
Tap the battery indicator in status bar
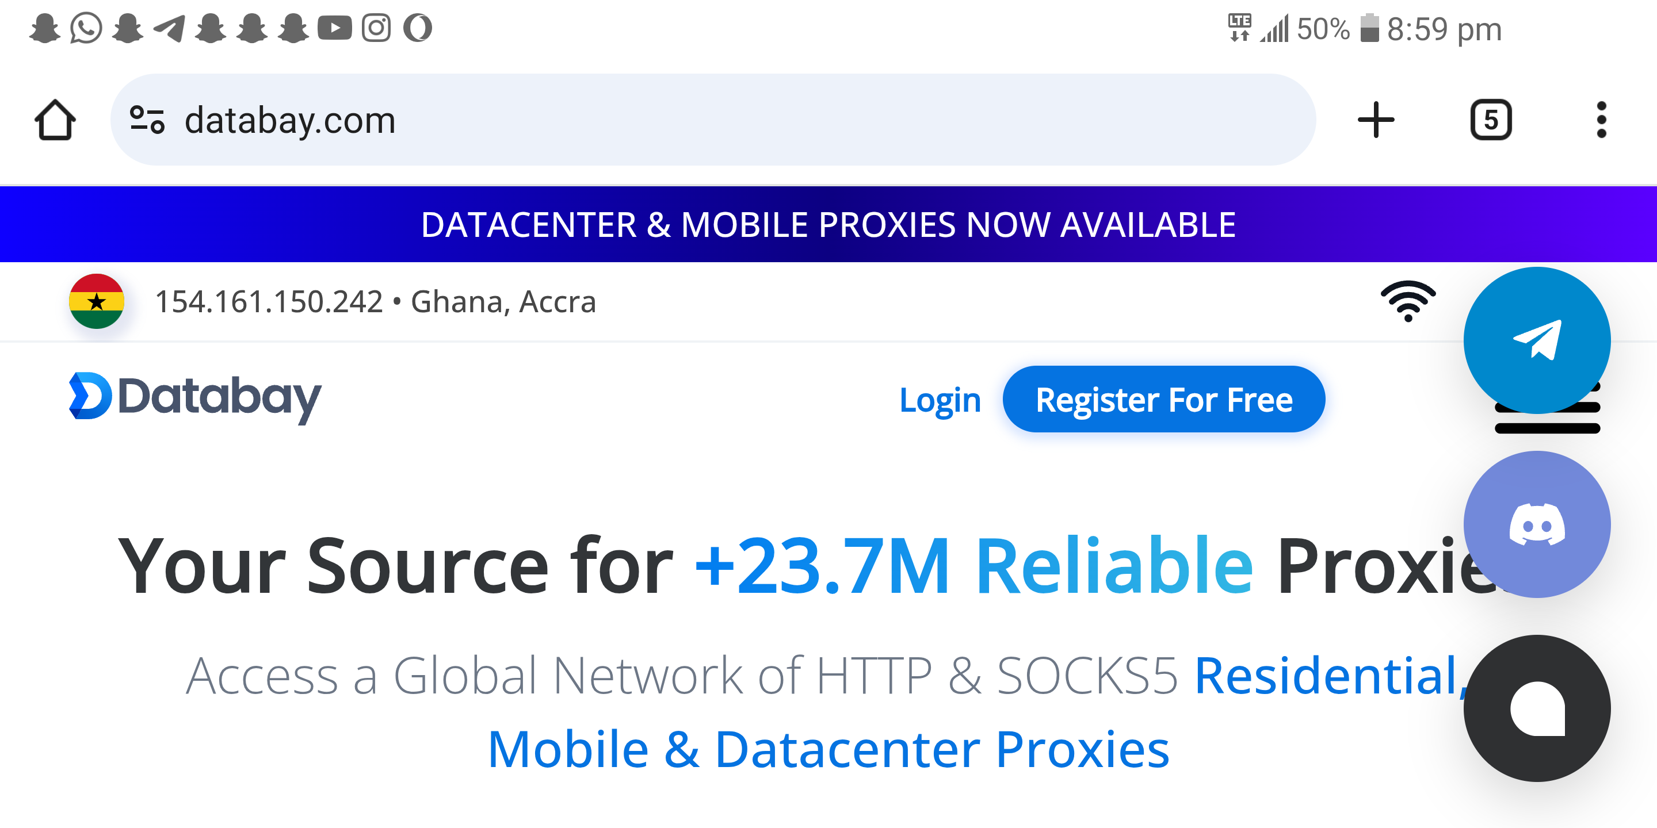point(1369,28)
